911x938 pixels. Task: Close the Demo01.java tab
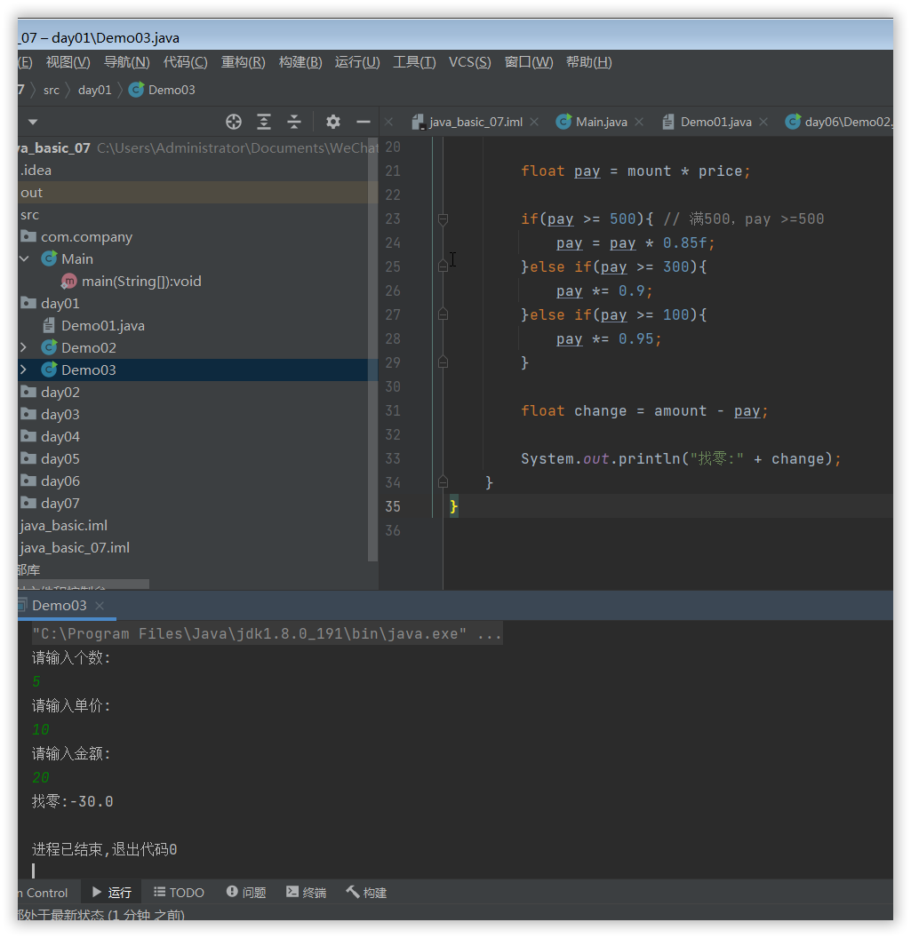pos(763,122)
